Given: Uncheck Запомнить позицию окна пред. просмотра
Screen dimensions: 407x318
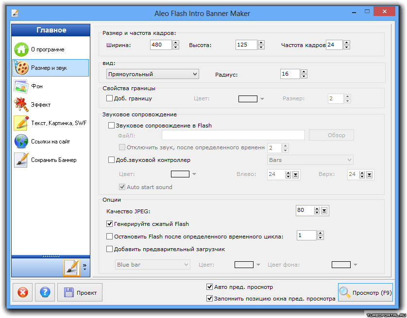Looking at the screenshot, I should 209,299.
